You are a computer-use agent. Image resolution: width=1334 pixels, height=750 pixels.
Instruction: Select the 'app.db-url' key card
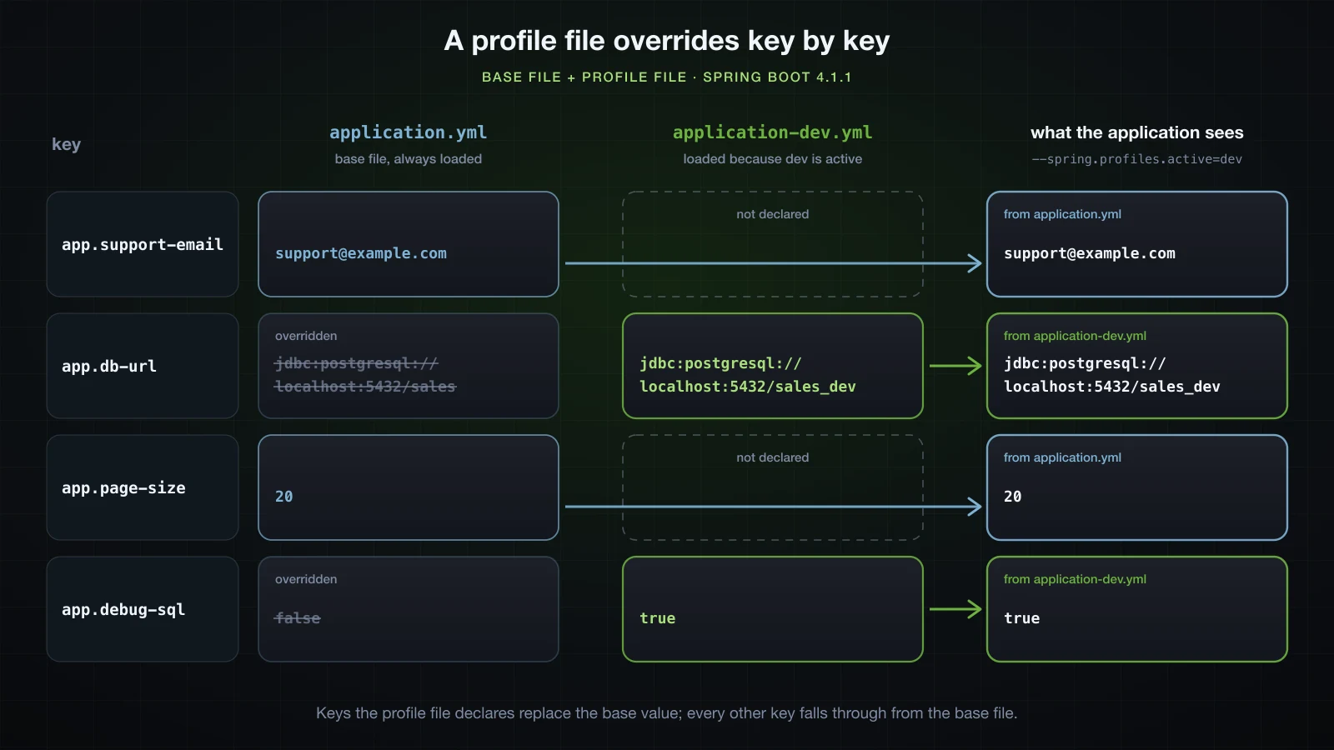(x=143, y=366)
